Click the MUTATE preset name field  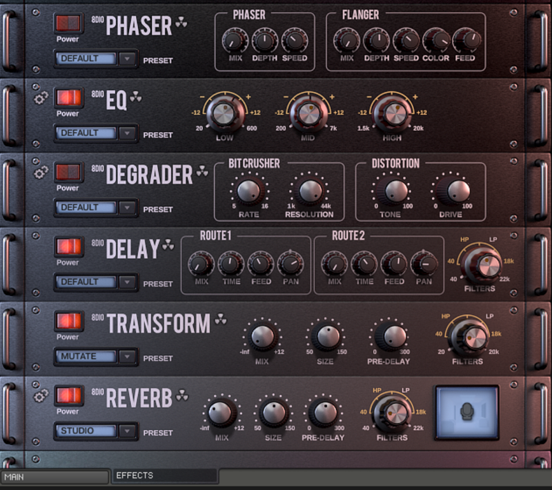[x=86, y=357]
